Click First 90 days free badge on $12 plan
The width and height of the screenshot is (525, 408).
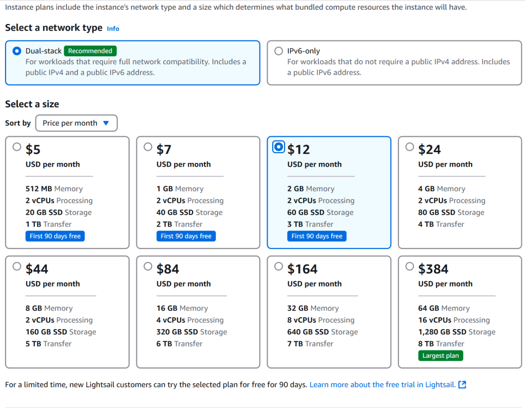point(317,236)
